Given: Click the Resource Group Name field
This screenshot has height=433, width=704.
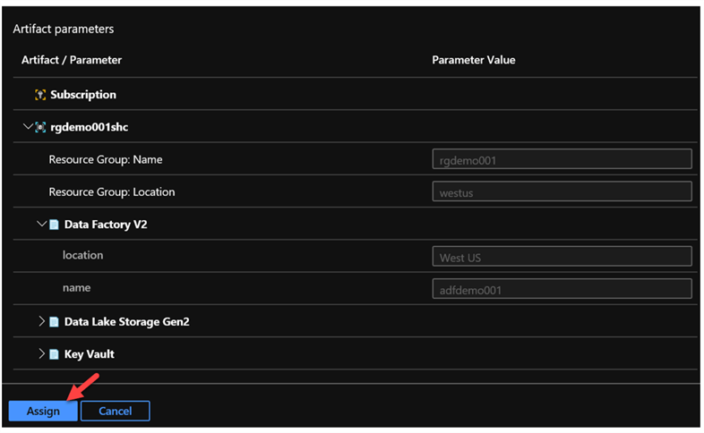Looking at the screenshot, I should (x=561, y=160).
